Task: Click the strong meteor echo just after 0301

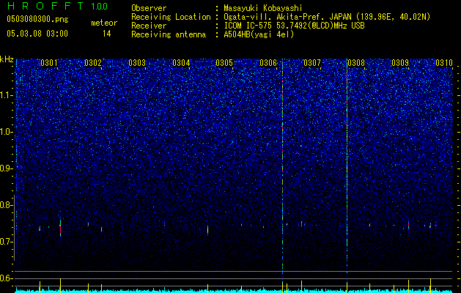Action: (60, 228)
